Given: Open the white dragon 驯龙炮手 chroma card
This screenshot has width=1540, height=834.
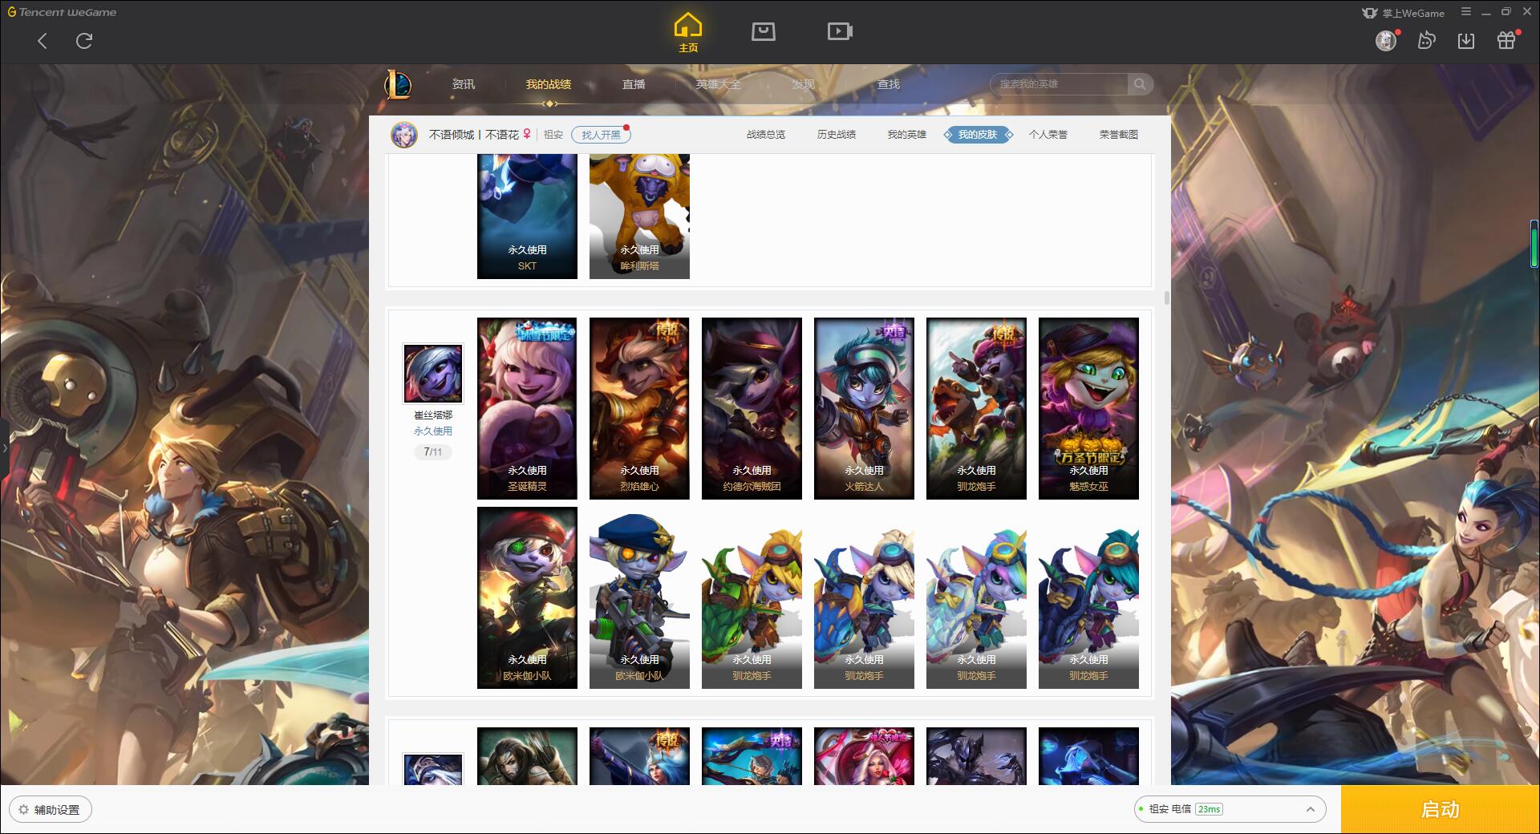Looking at the screenshot, I should click(976, 597).
